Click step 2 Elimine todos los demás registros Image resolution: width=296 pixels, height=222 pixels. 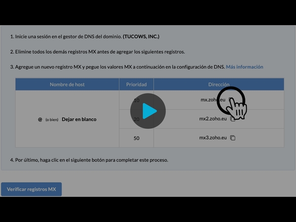[97, 52]
